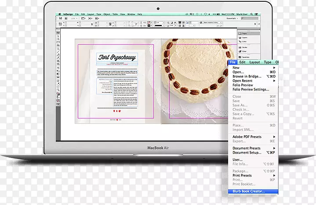Open the Screen Mode dropdown in the application bar
Screen dimensions: 316x205
point(90,18)
